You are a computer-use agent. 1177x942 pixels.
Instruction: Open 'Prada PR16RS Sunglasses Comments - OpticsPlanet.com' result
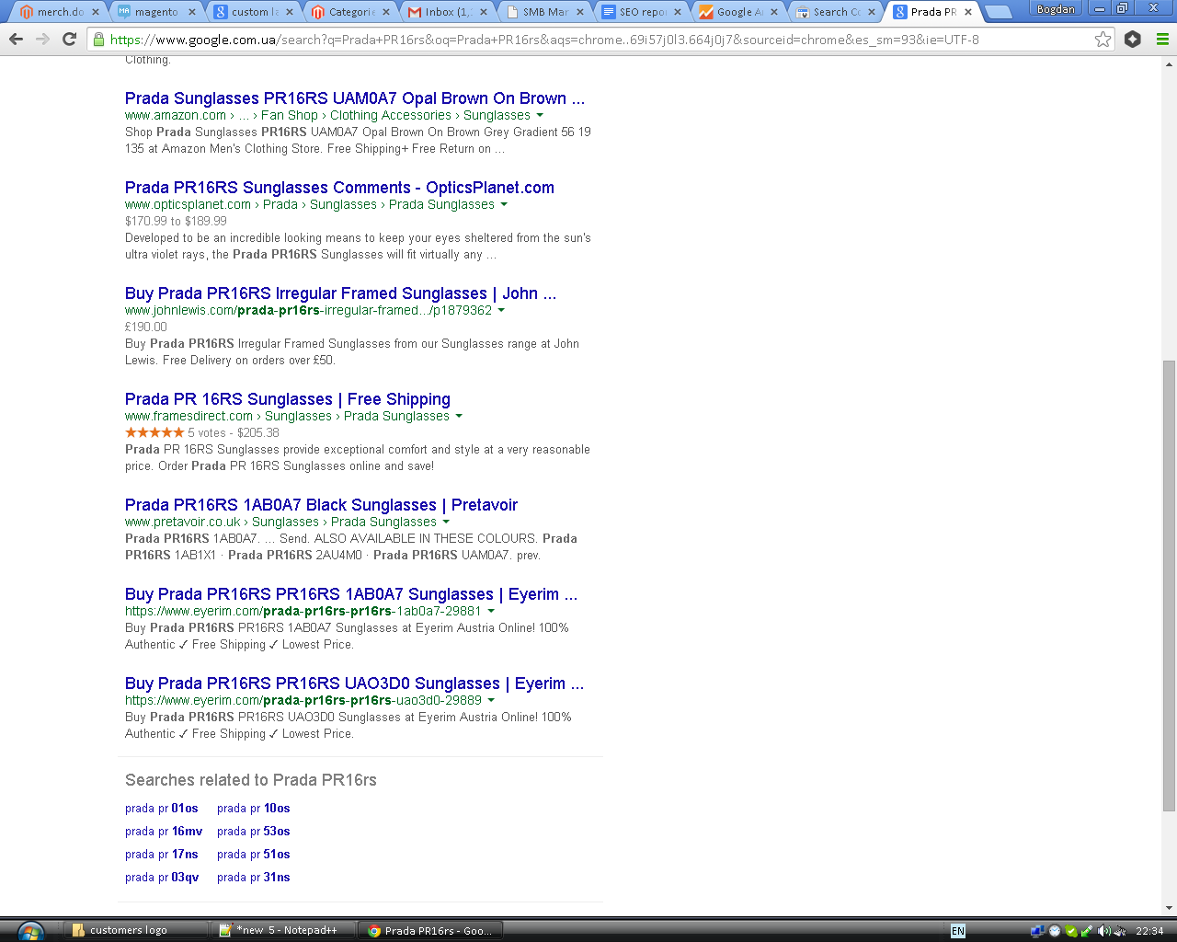pyautogui.click(x=339, y=188)
